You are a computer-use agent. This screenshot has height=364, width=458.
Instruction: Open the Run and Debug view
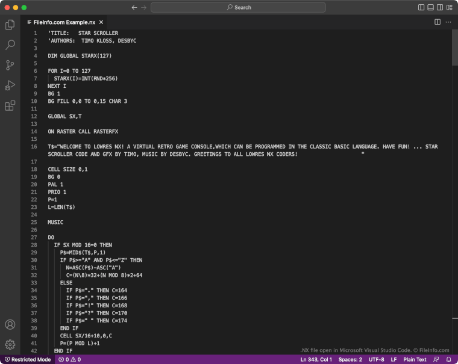pyautogui.click(x=10, y=85)
